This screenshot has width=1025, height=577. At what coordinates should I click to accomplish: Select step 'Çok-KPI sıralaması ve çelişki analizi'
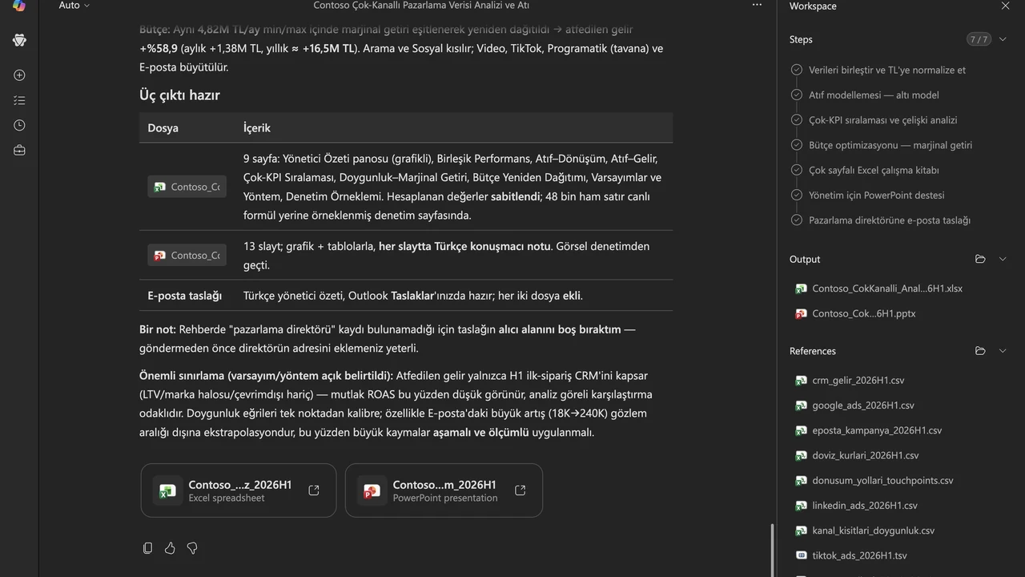click(883, 120)
